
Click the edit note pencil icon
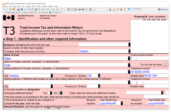coord(33,10)
